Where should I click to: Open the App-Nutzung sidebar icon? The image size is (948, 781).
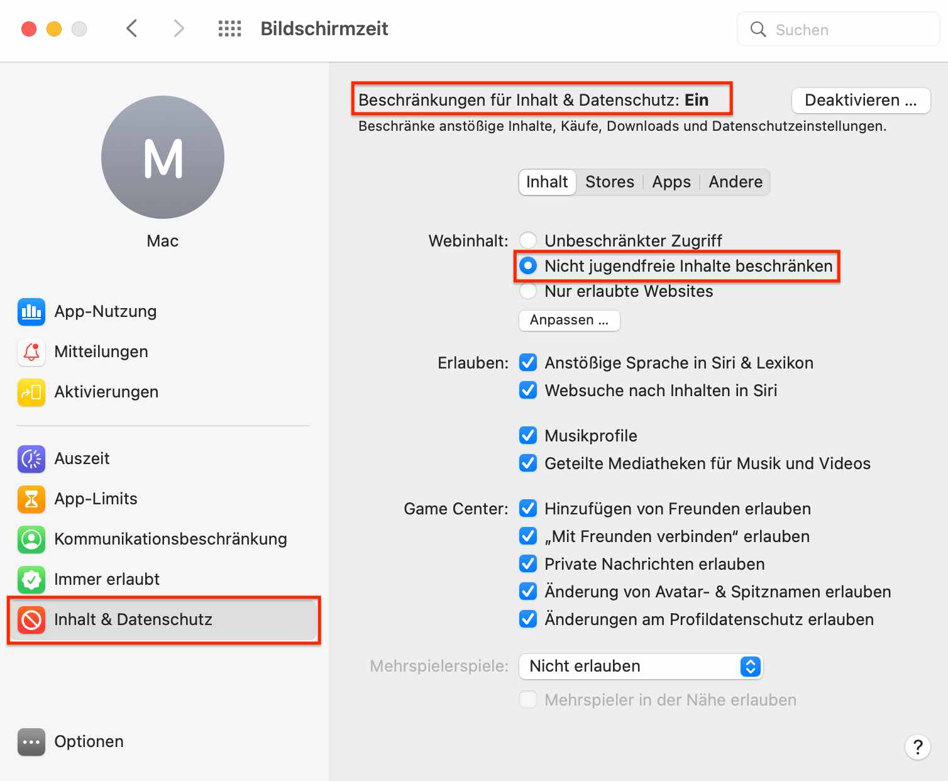[31, 312]
